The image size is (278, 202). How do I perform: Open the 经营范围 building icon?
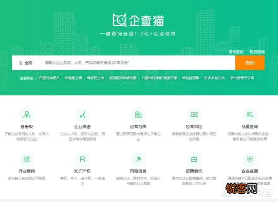pos(138,115)
